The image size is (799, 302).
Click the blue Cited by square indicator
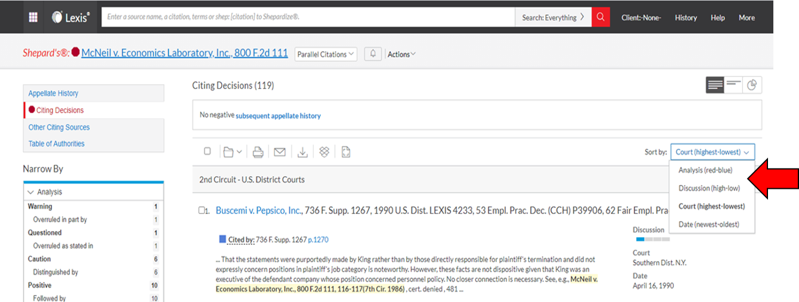click(x=222, y=239)
